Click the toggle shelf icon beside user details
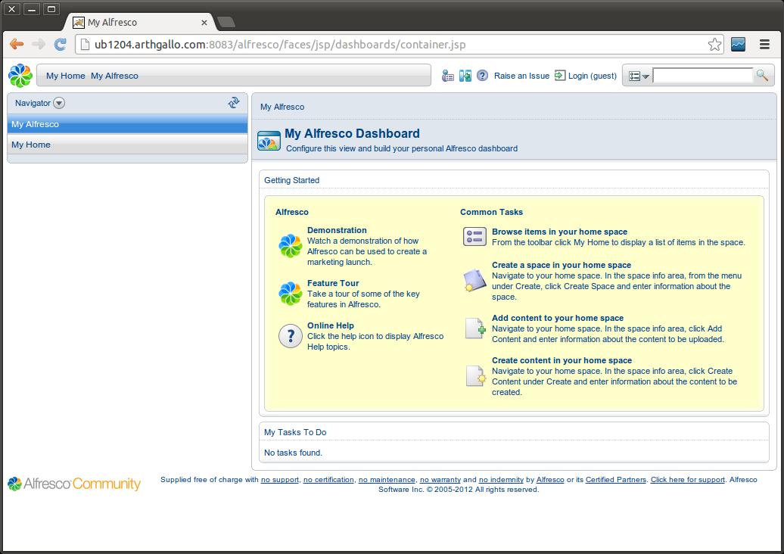 click(x=465, y=76)
